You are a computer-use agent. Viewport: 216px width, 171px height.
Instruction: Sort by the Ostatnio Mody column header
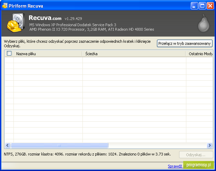pos(199,54)
